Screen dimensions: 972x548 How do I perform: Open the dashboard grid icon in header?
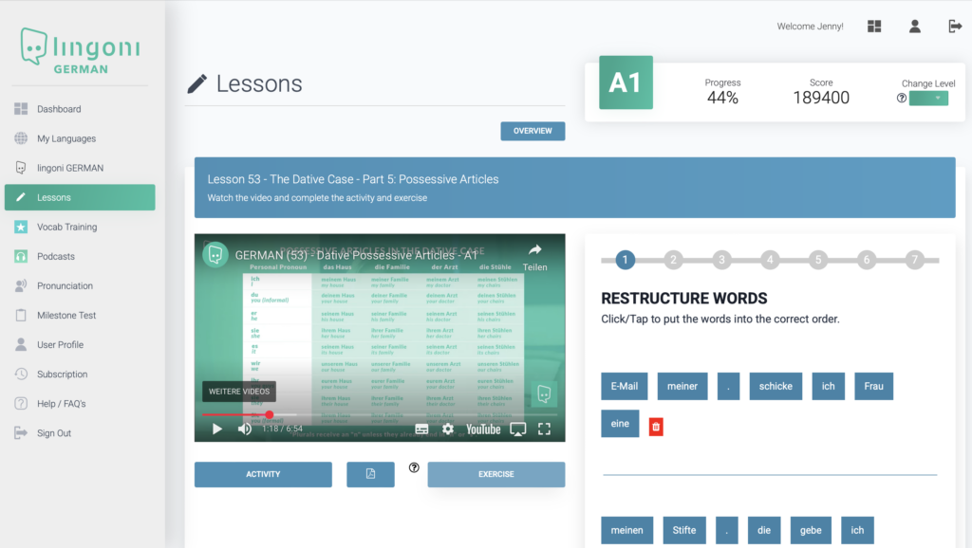[874, 27]
